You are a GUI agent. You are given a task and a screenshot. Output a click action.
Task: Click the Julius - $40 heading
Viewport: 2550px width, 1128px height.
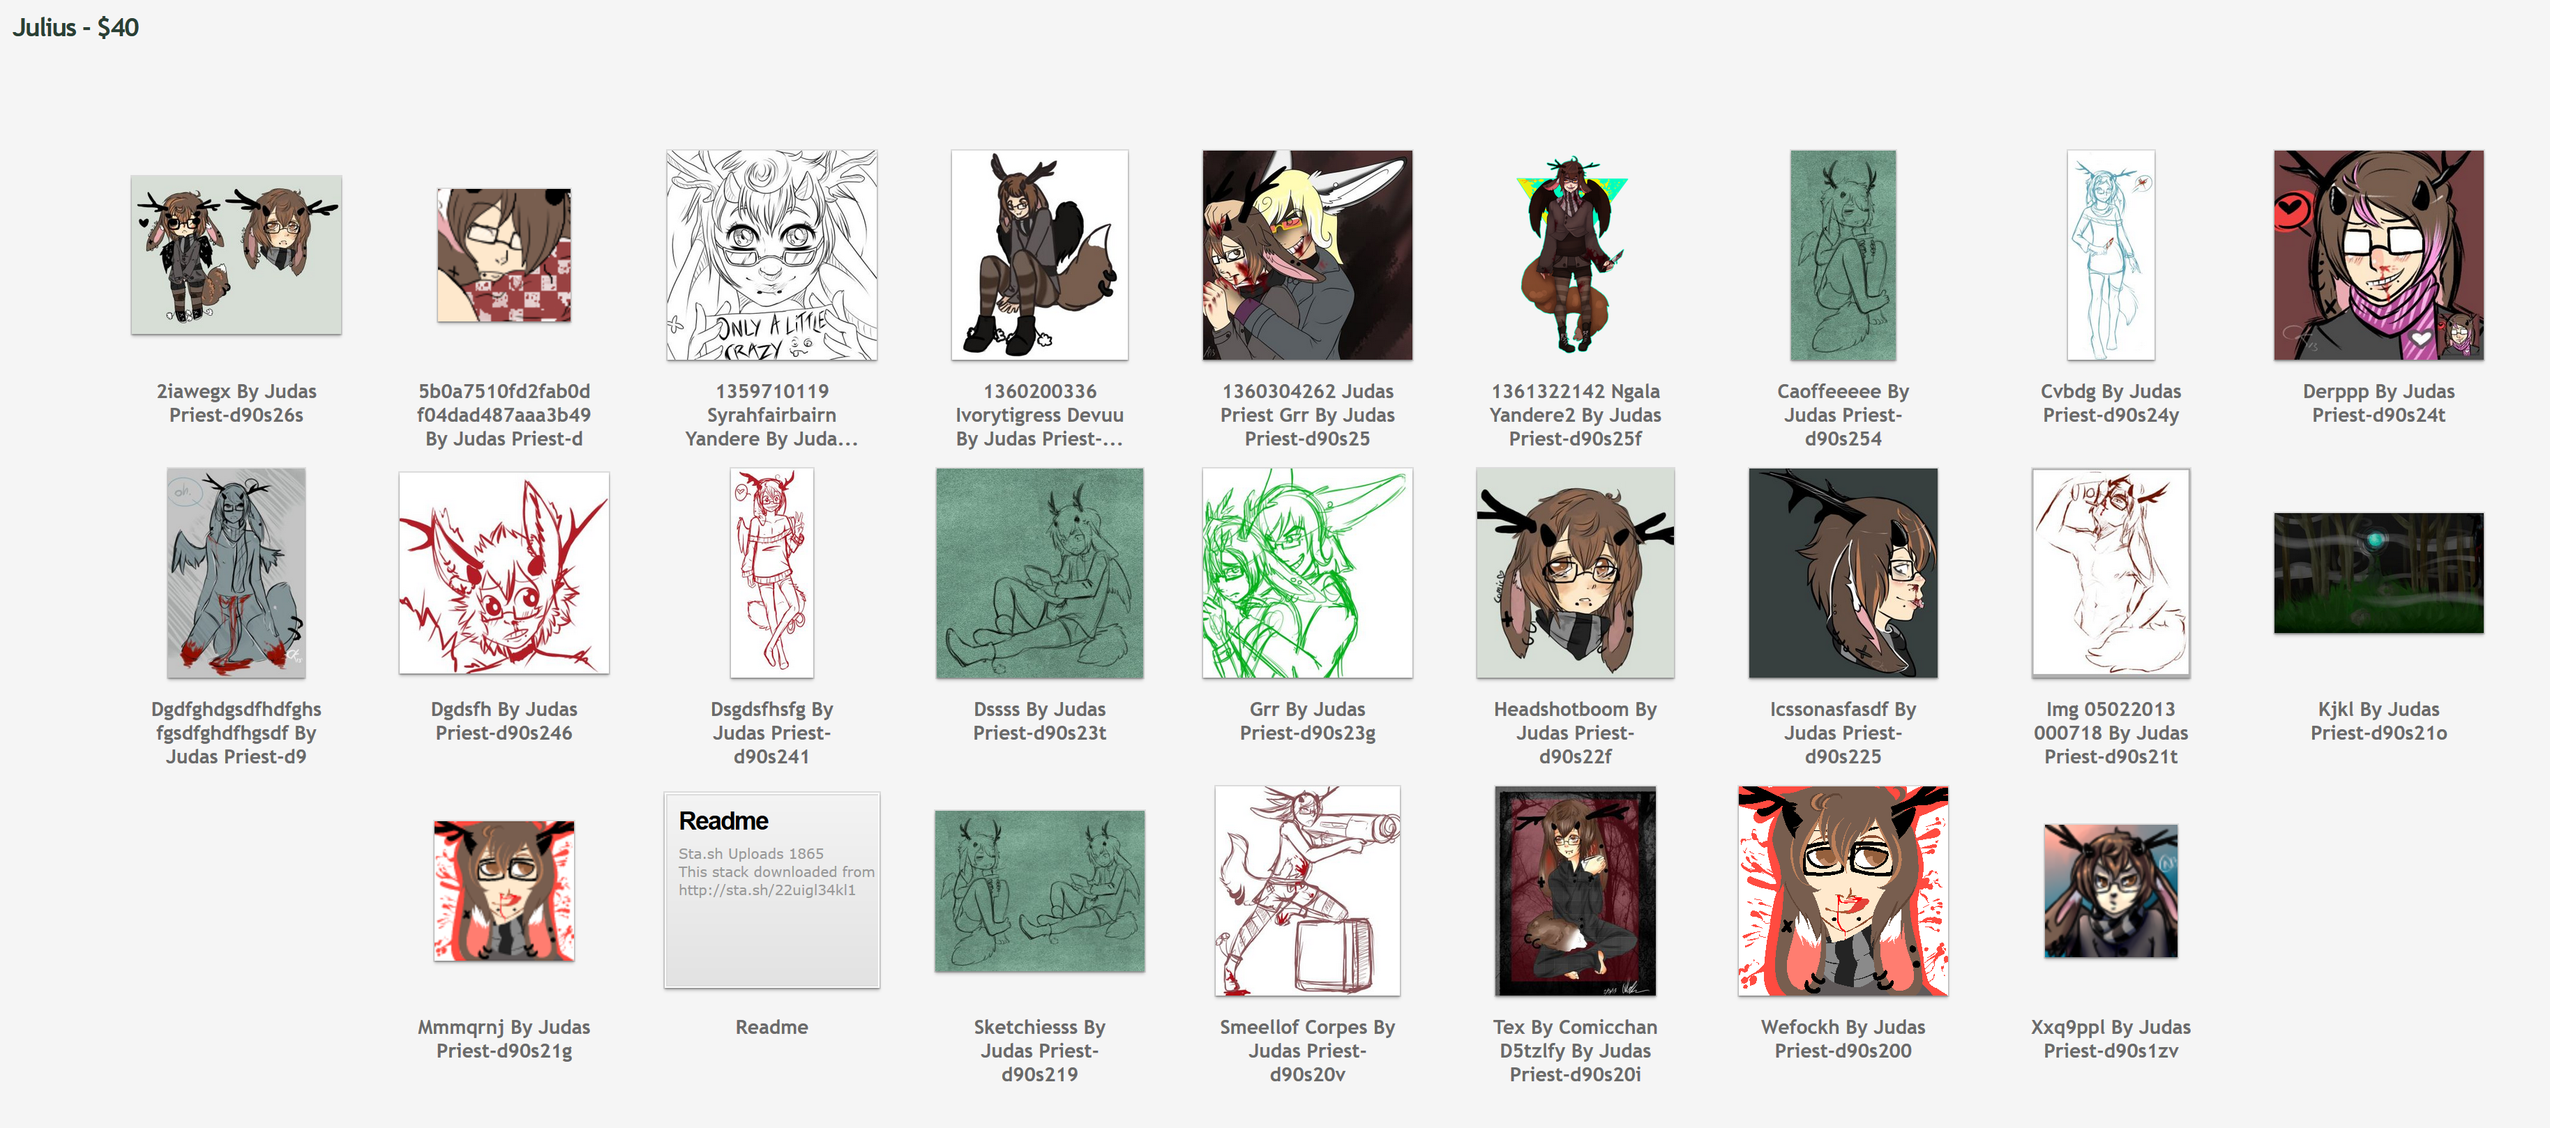point(75,26)
